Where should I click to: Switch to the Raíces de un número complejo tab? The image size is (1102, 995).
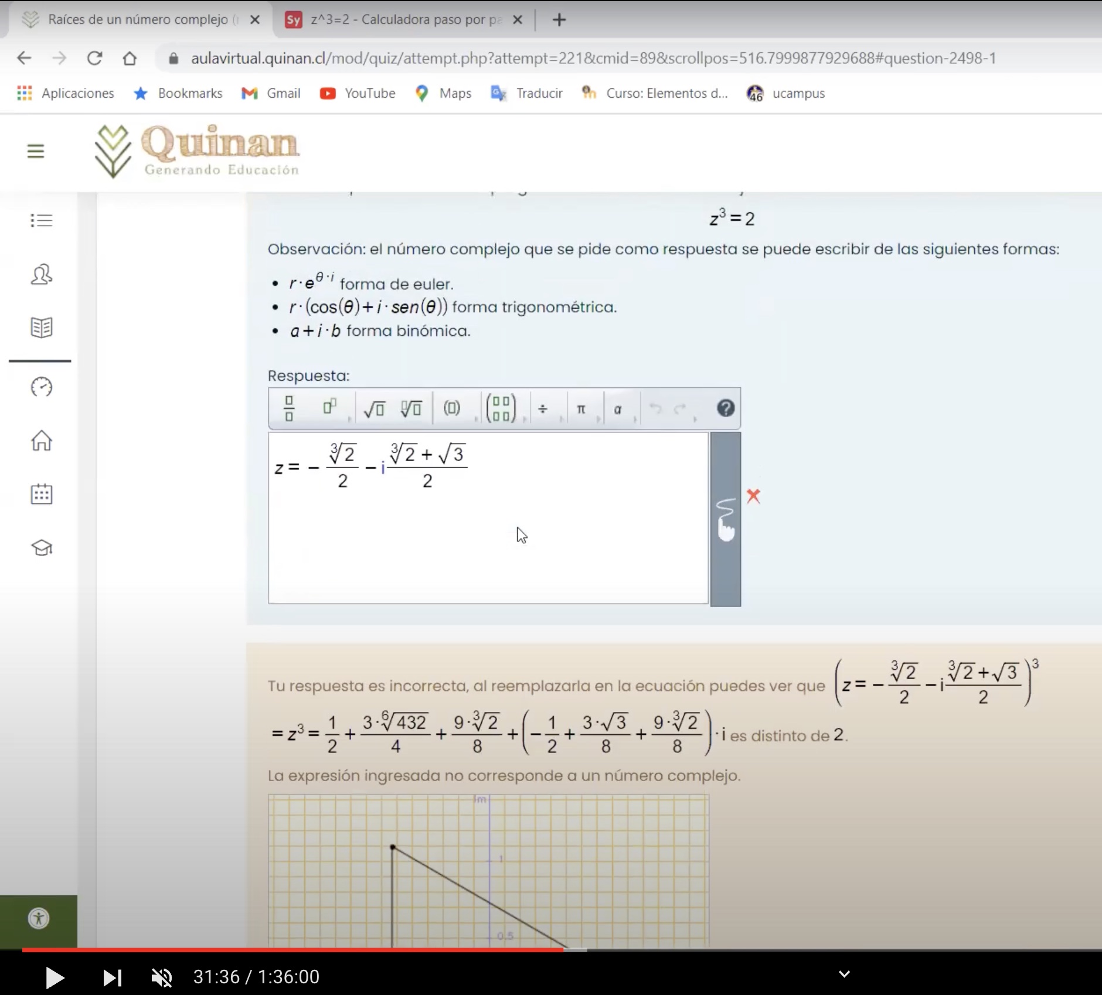pyautogui.click(x=138, y=19)
